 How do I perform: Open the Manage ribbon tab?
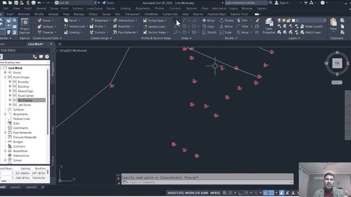79,14
